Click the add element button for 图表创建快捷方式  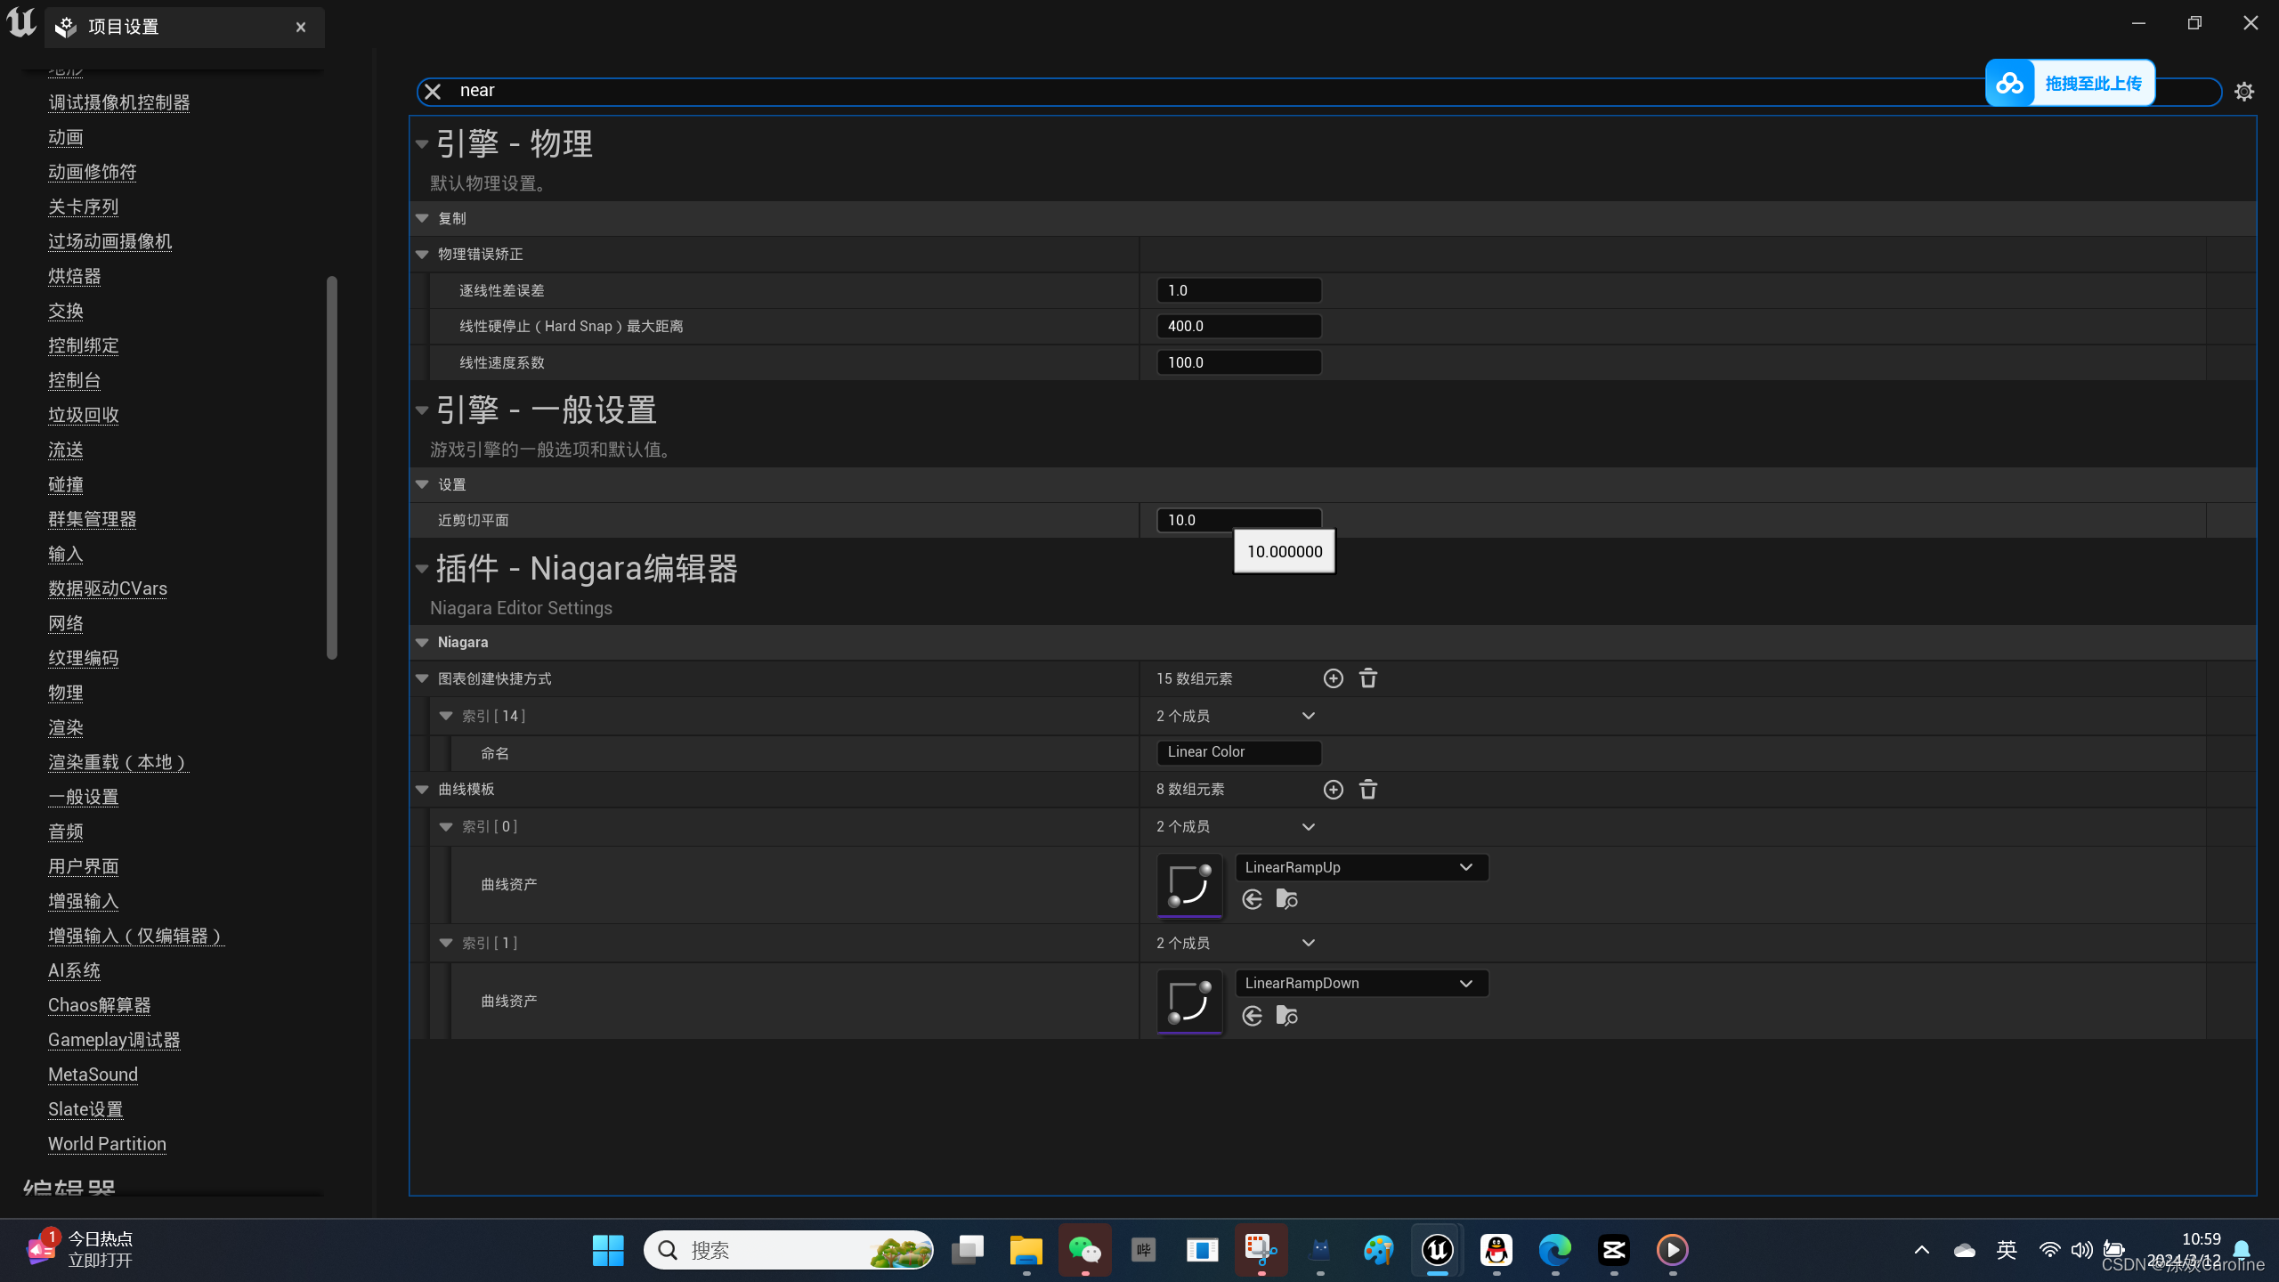point(1332,678)
